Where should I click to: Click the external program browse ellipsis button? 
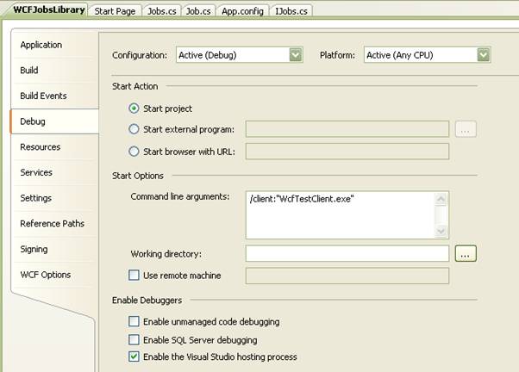point(466,129)
